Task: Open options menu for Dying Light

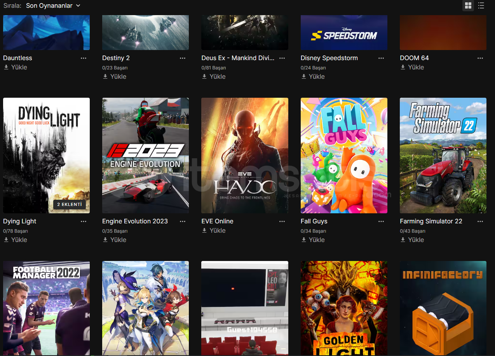Action: 84,221
